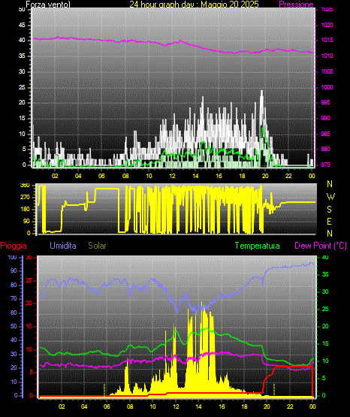Click the wind speed axis value "25"

point(22,87)
